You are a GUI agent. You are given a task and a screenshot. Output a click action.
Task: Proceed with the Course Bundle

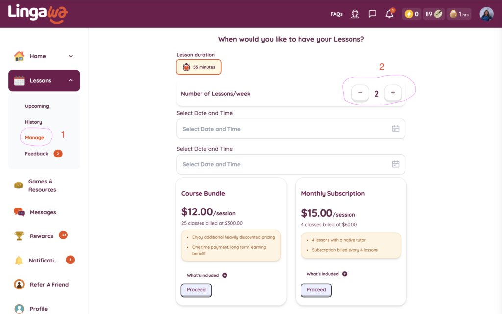point(196,290)
